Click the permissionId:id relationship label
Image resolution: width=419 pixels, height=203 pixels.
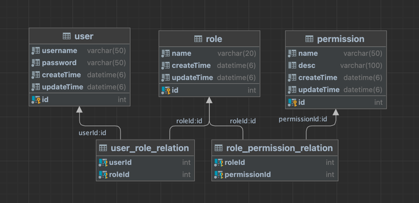click(x=303, y=119)
